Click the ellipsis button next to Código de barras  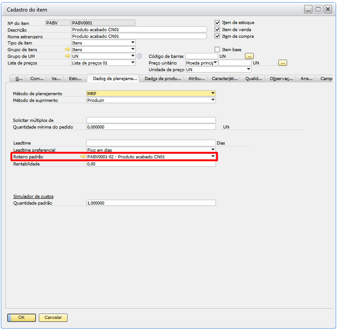click(x=249, y=56)
